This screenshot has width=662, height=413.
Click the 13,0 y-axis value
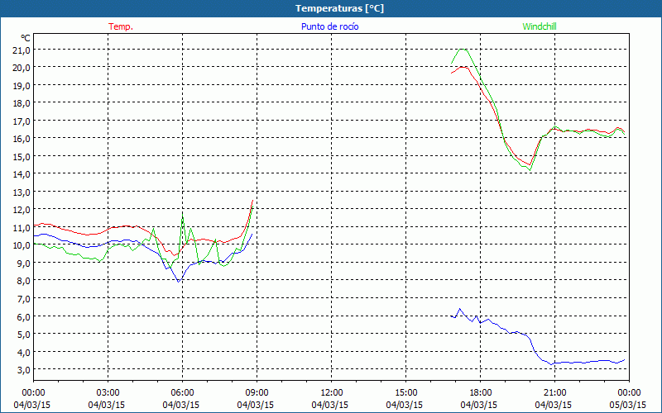[x=22, y=192]
